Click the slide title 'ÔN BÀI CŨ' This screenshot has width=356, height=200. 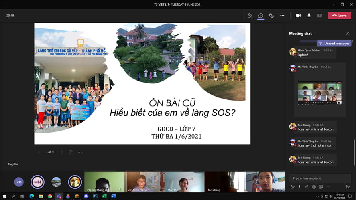172,103
